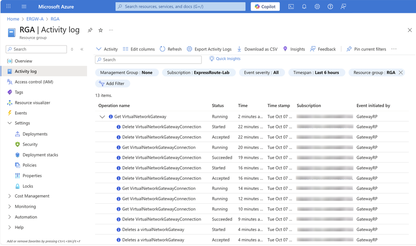The height and width of the screenshot is (246, 416).
Task: Open Get VirtualNetworkGatewayConnection from 20 minutes ago
Action: pos(252,147)
